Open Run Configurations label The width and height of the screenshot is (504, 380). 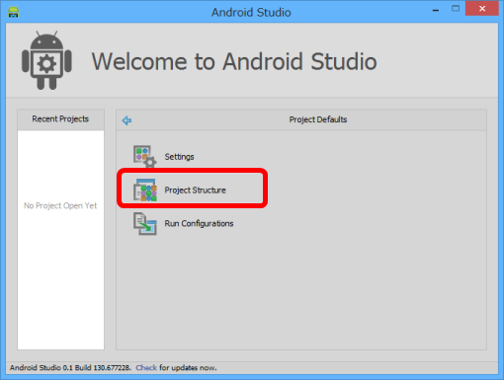pos(199,223)
